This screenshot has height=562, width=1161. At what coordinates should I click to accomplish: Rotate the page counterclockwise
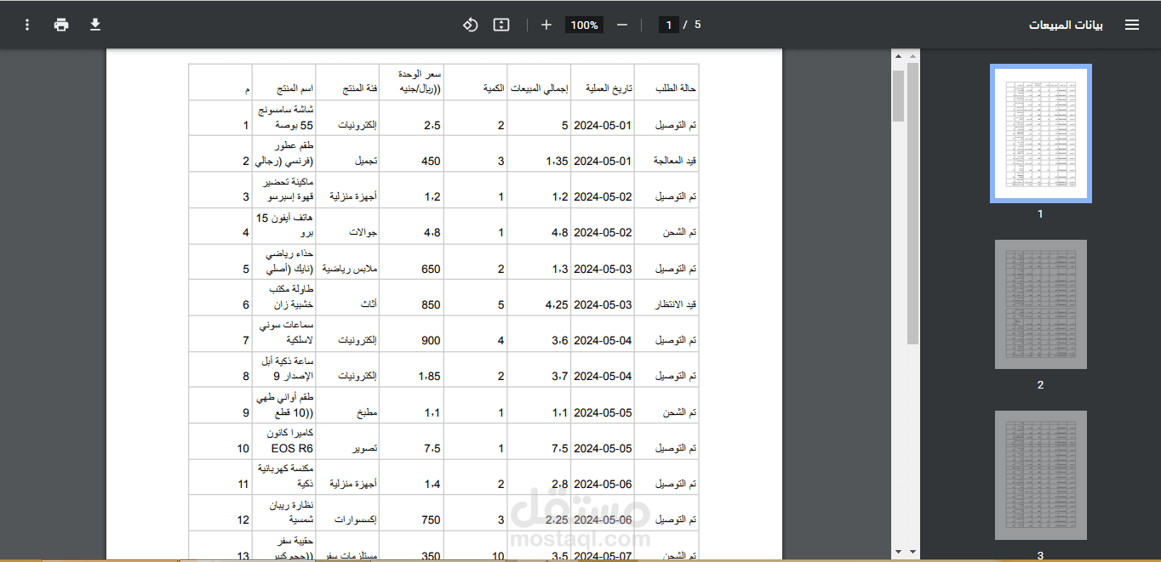click(470, 25)
